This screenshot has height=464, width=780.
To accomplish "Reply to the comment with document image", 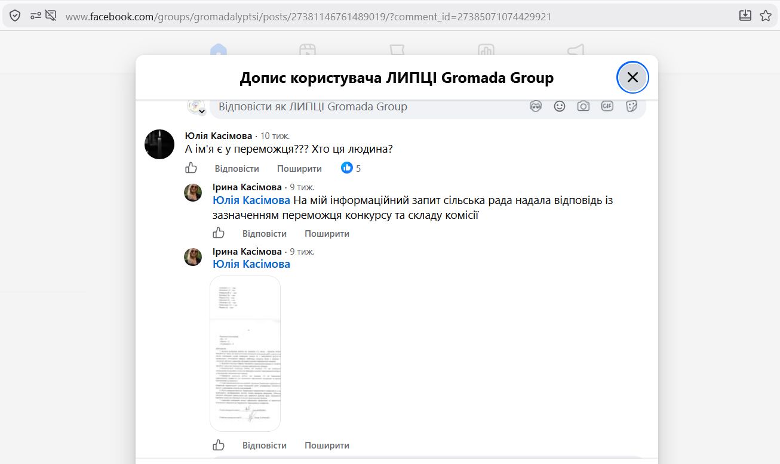I will pos(265,446).
